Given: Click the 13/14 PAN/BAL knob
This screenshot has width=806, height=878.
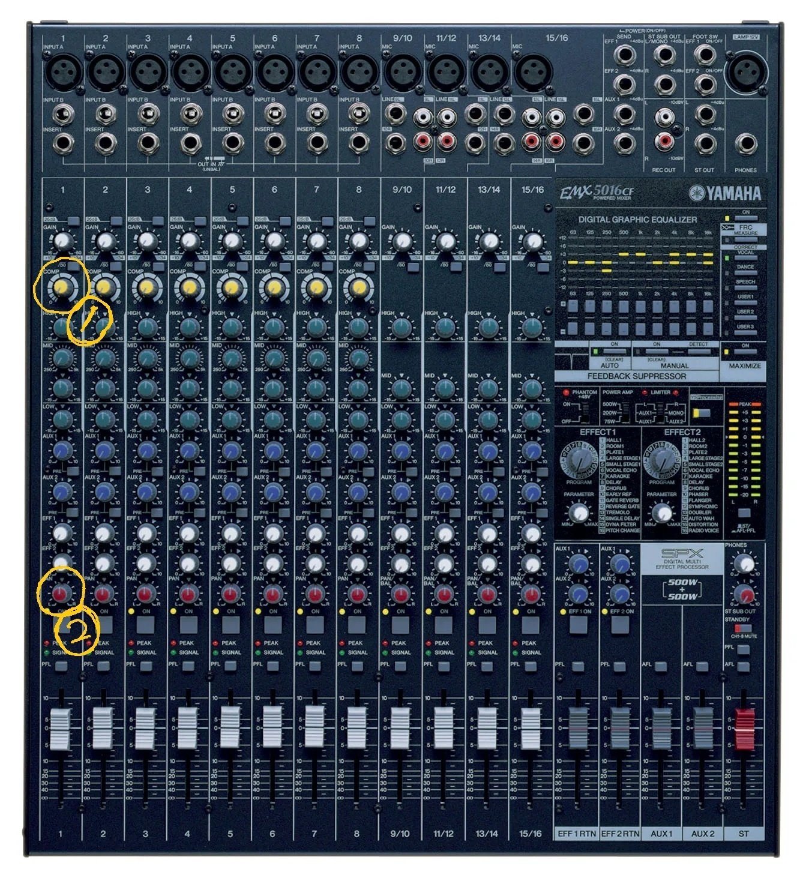Looking at the screenshot, I should pos(487,595).
